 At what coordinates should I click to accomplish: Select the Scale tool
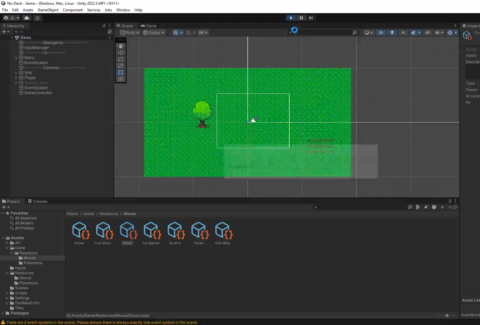tap(121, 66)
